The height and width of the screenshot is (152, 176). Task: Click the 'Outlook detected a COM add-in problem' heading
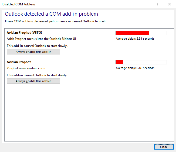point(51,14)
